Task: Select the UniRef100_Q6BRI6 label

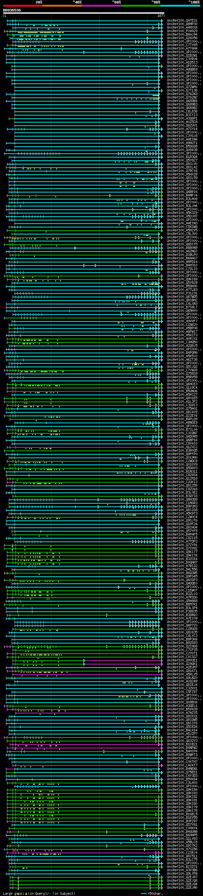Action: point(182,192)
